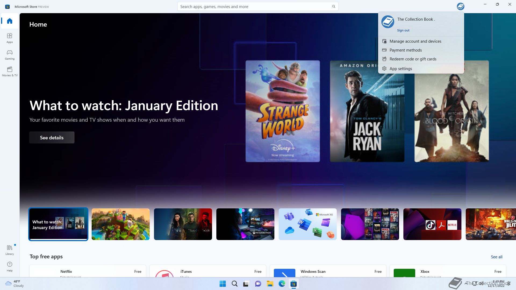Viewport: 516px width, 290px height.
Task: Click the Redeem code gift icon
Action: (384, 59)
